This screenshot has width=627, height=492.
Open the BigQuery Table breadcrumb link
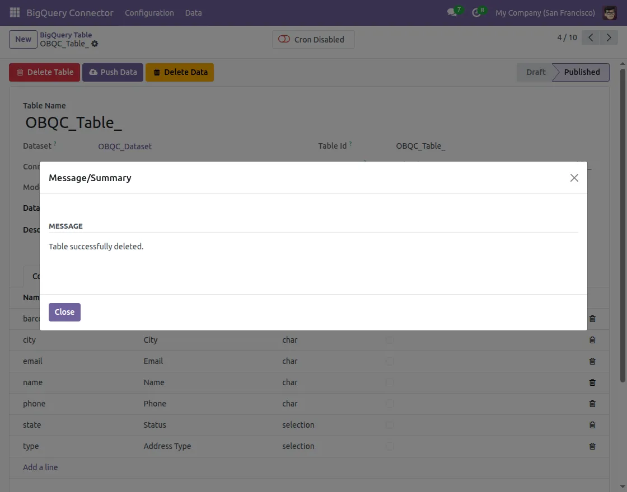(x=65, y=35)
